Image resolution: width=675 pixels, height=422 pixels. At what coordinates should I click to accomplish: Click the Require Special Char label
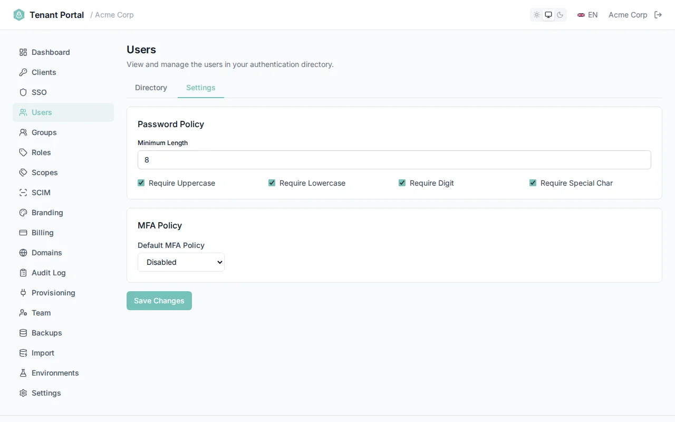tap(576, 183)
